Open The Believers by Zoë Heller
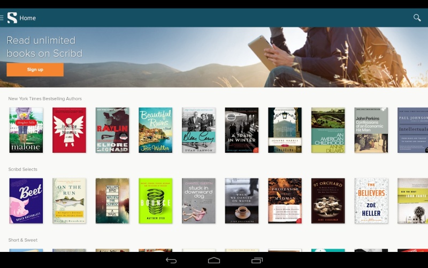428x268 pixels. (x=371, y=201)
